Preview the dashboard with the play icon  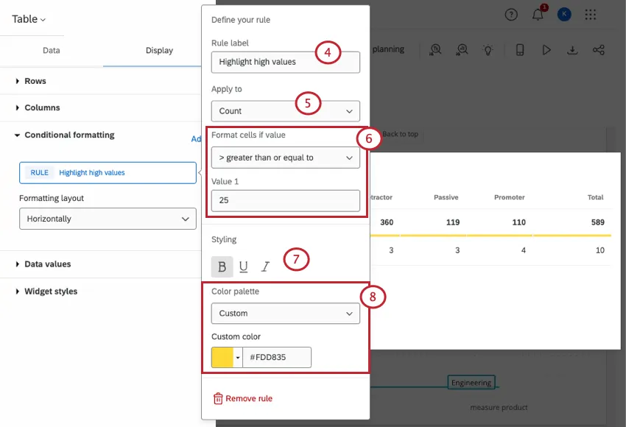pos(546,49)
